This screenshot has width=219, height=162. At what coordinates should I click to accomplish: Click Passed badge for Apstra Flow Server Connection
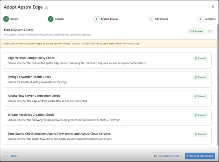pyautogui.click(x=200, y=96)
